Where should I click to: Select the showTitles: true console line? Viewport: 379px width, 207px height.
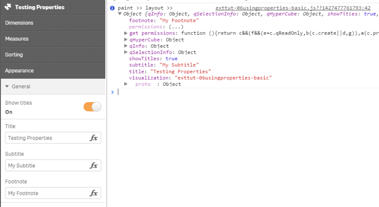point(153,59)
